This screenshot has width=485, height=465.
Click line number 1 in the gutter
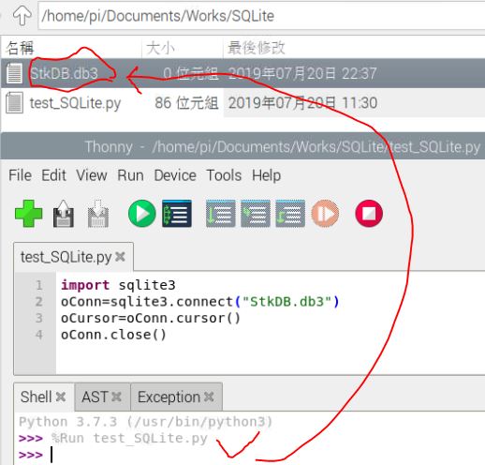[38, 285]
